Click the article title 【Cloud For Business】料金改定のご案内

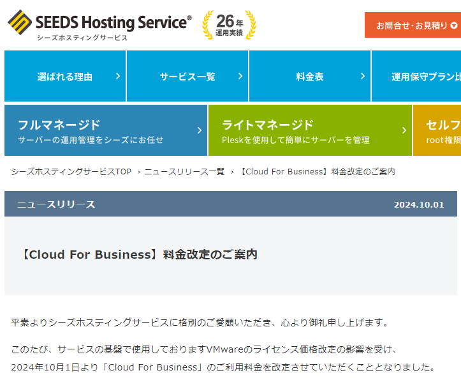coord(140,254)
